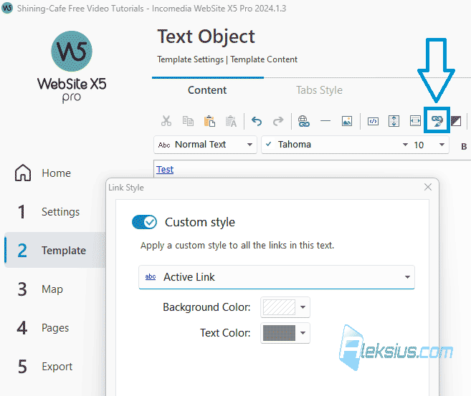Click the WebSite X5 Pro logo

tap(72, 67)
